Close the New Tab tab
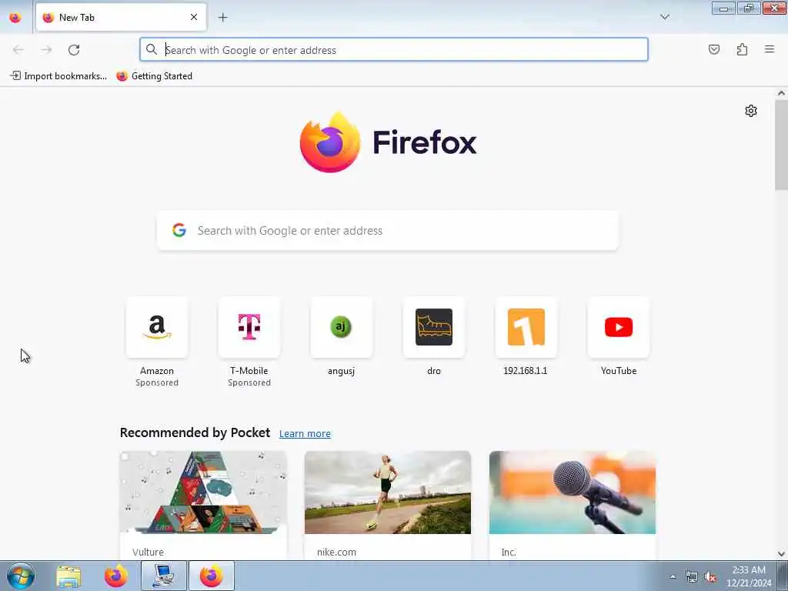Viewport: 788px width, 591px height. point(194,17)
